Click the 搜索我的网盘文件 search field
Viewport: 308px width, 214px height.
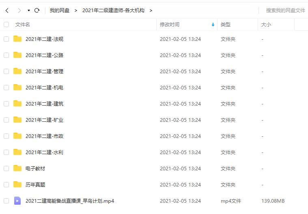tap(285, 11)
